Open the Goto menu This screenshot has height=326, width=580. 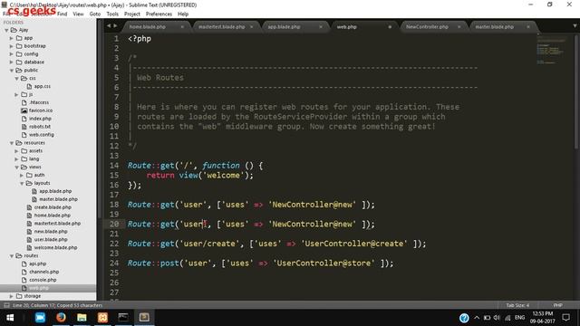(94, 14)
